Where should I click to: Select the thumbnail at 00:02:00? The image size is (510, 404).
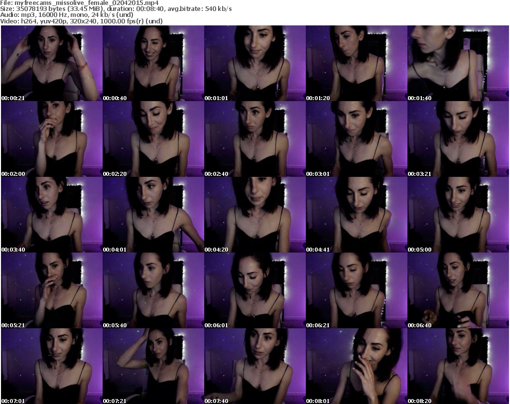(x=52, y=139)
